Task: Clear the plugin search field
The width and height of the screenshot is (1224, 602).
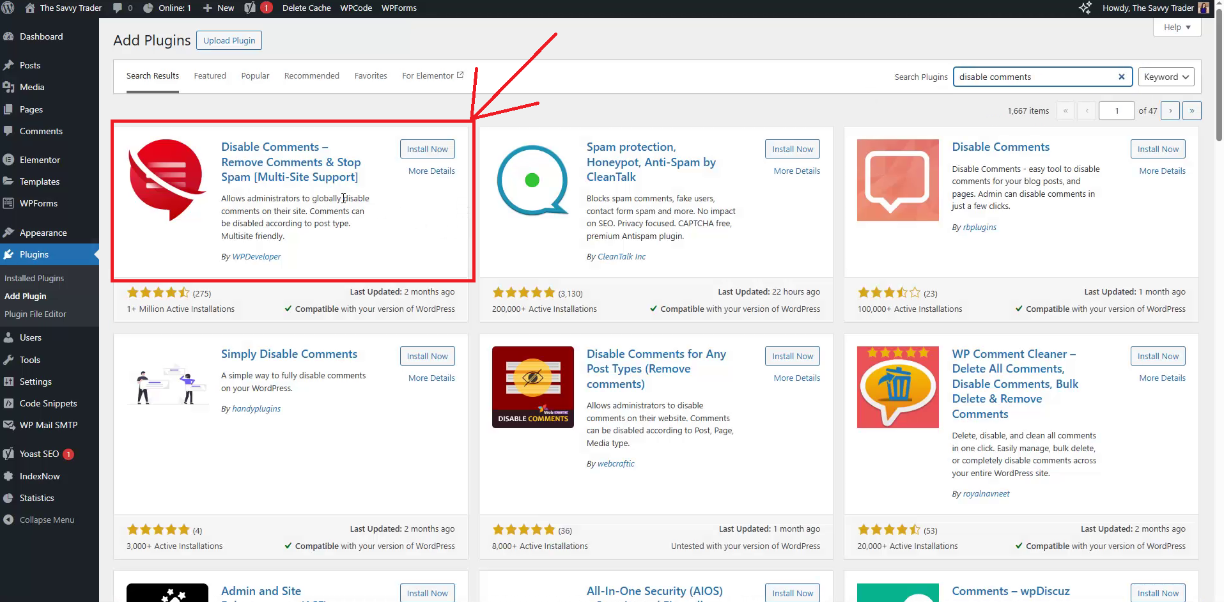Action: (x=1121, y=77)
